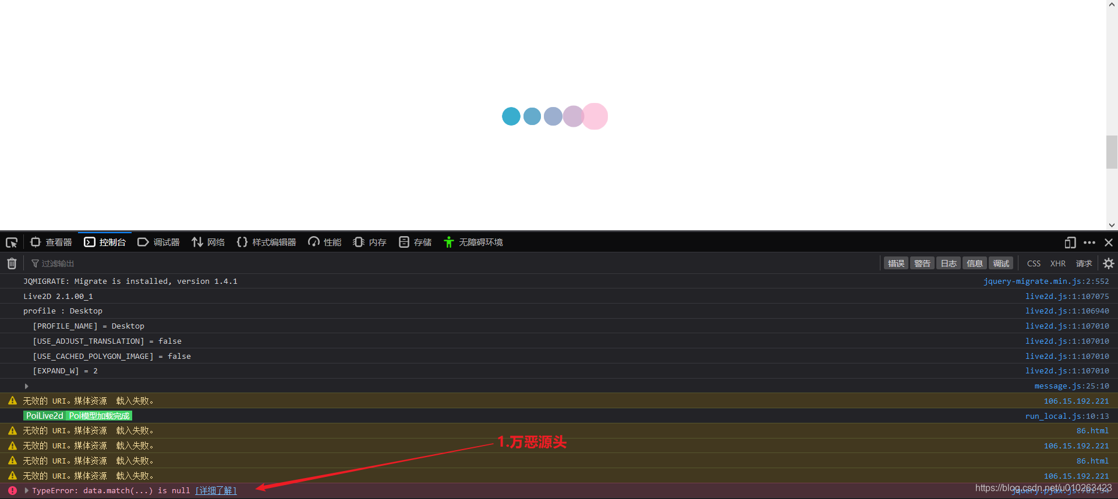Toggle the XHR filter
Viewport: 1118px width, 499px height.
click(1058, 263)
